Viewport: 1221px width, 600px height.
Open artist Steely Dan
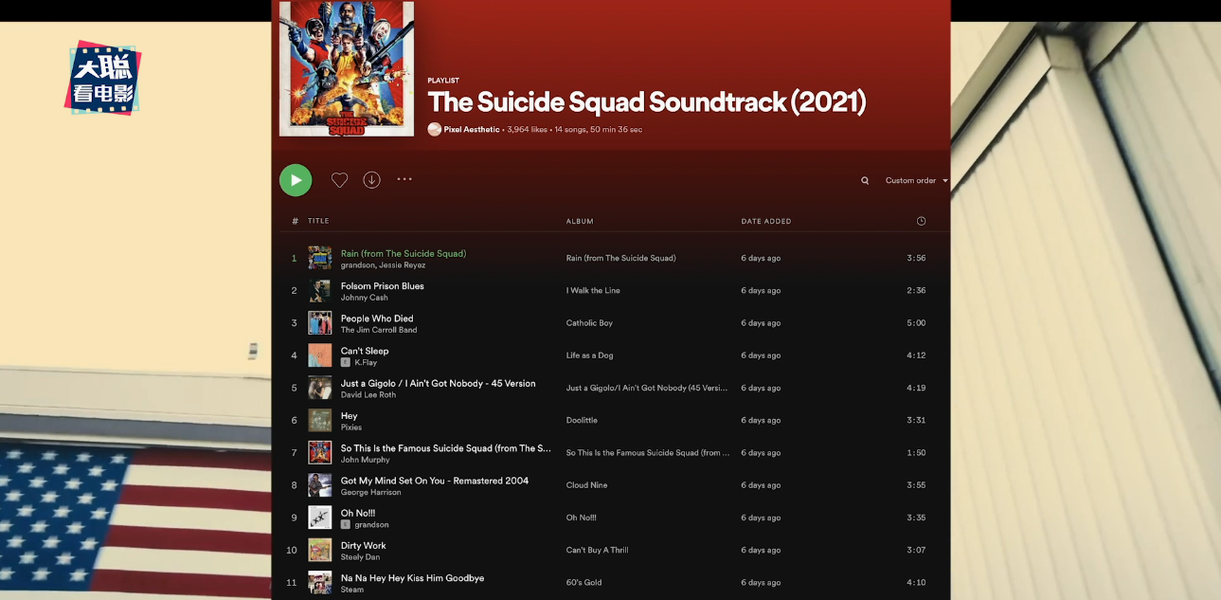click(x=361, y=556)
